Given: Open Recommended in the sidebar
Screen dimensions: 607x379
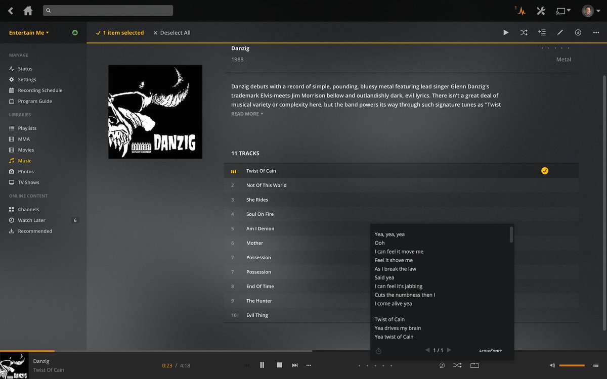Looking at the screenshot, I should click(x=35, y=231).
